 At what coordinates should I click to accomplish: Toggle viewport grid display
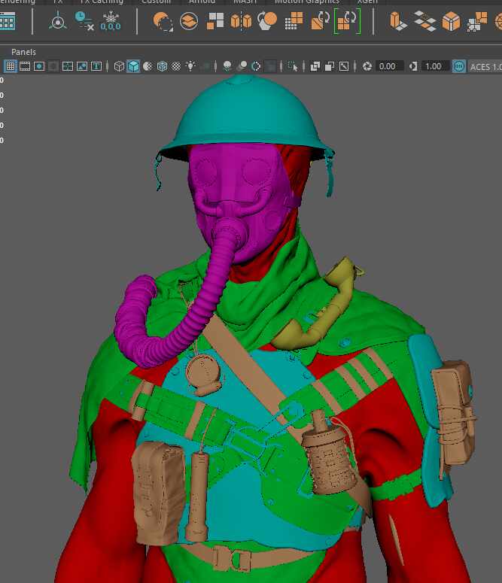[x=11, y=66]
